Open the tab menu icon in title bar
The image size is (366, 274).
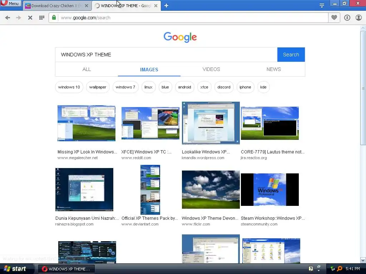322,5
